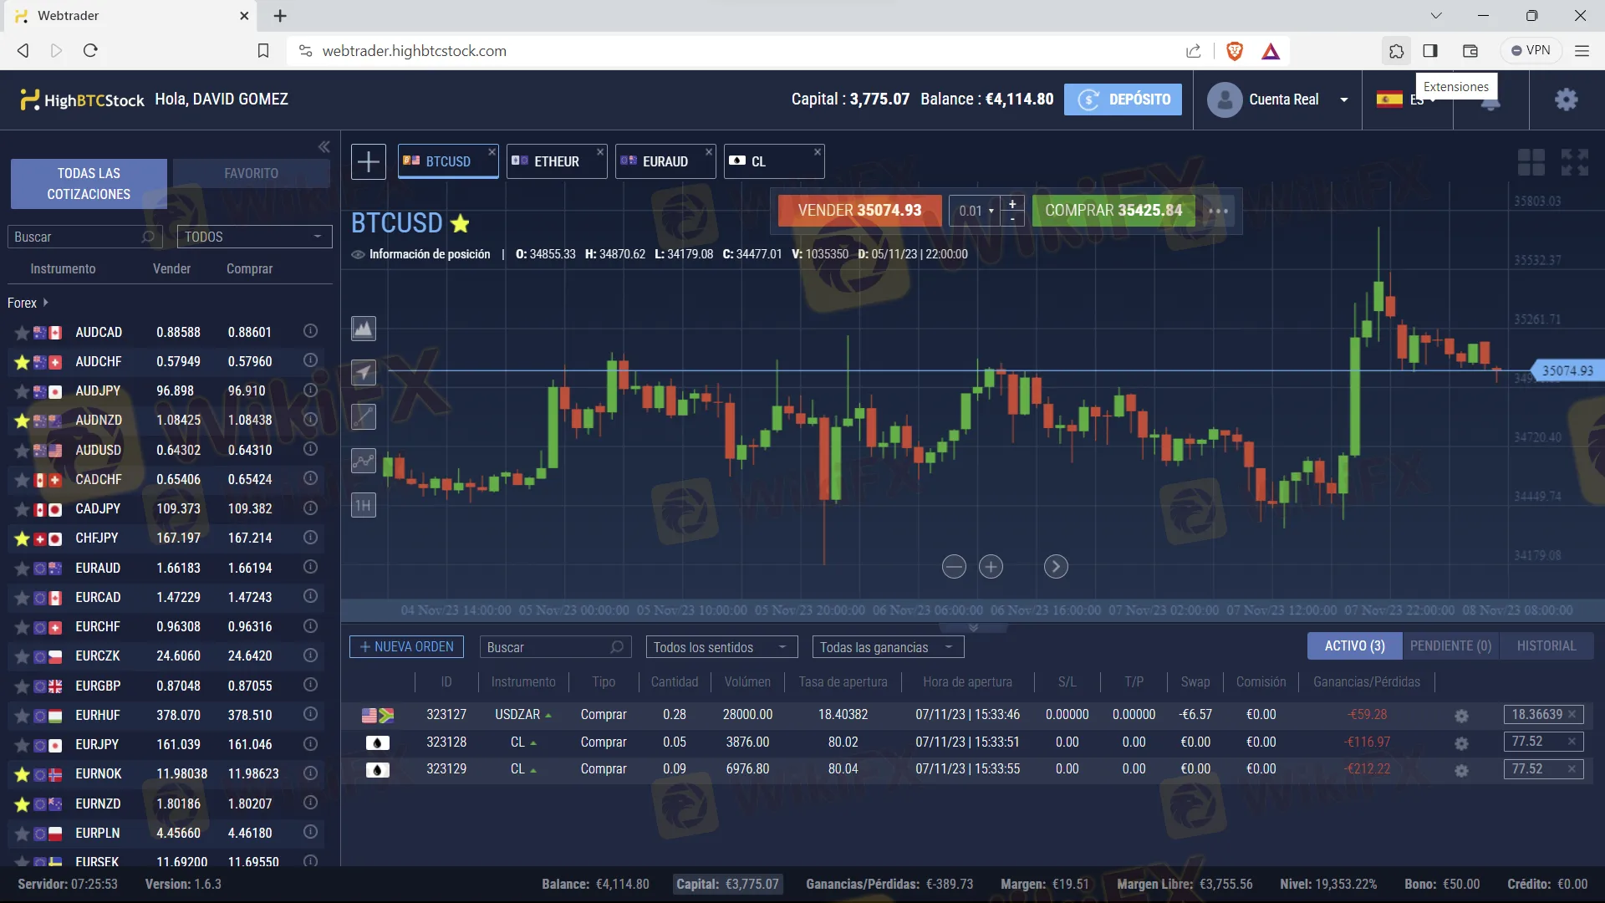Unfavorite BTCUSD with title star

coord(460,223)
